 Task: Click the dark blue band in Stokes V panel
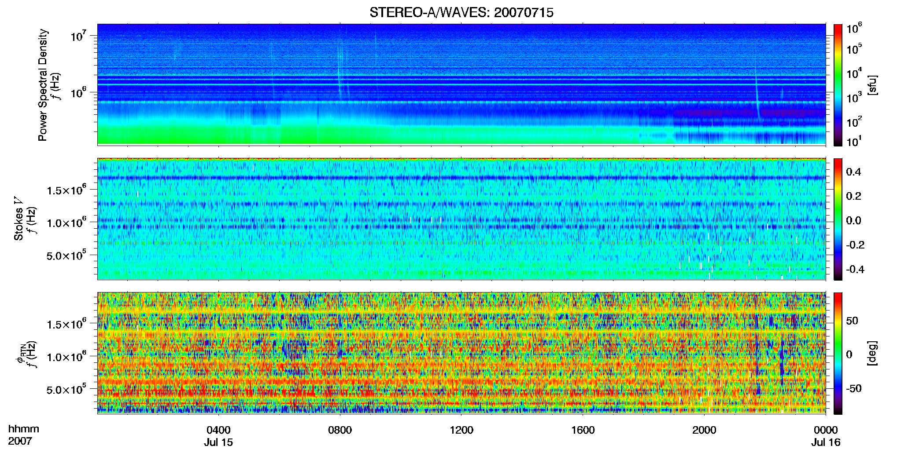pos(461,178)
